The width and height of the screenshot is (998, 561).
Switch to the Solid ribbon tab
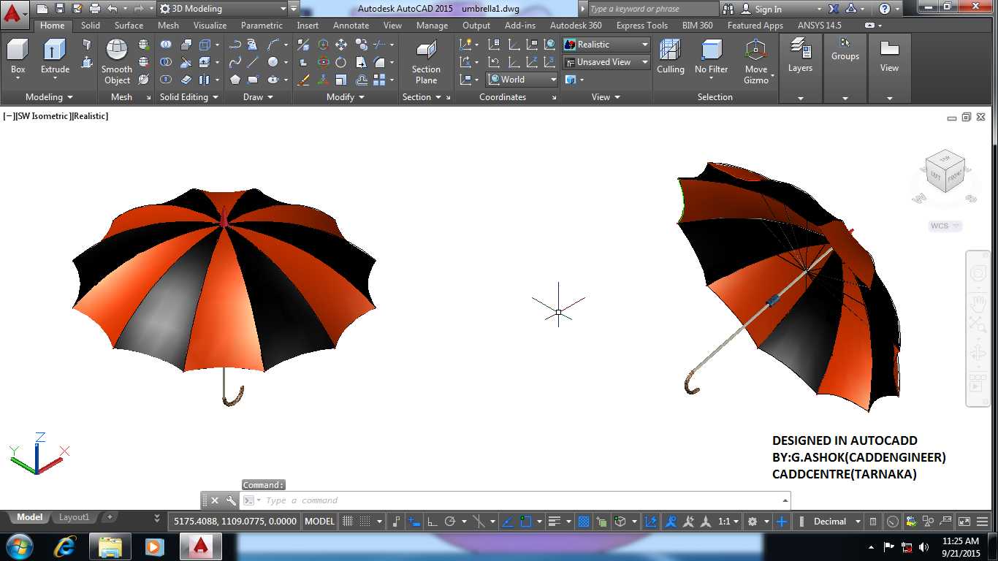(x=91, y=26)
